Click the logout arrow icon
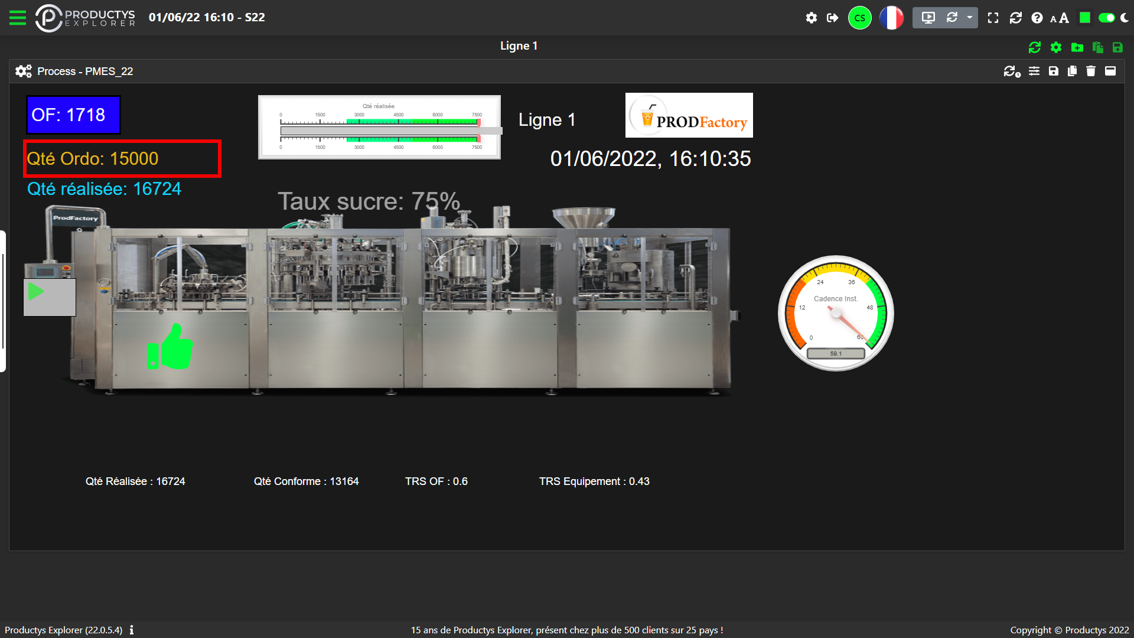The height and width of the screenshot is (638, 1134). pyautogui.click(x=832, y=18)
